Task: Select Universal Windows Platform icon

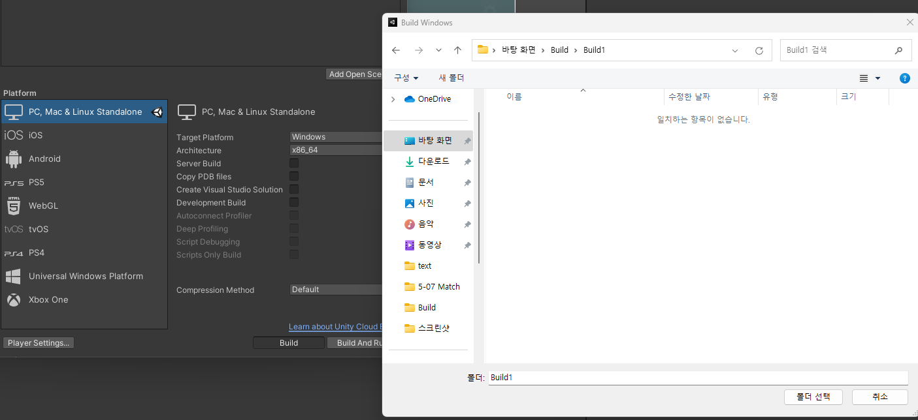Action: 13,276
